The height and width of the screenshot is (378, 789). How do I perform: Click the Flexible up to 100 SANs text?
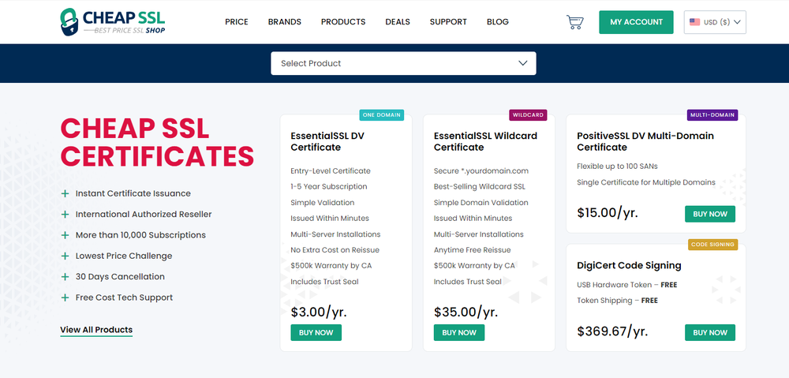pyautogui.click(x=617, y=166)
